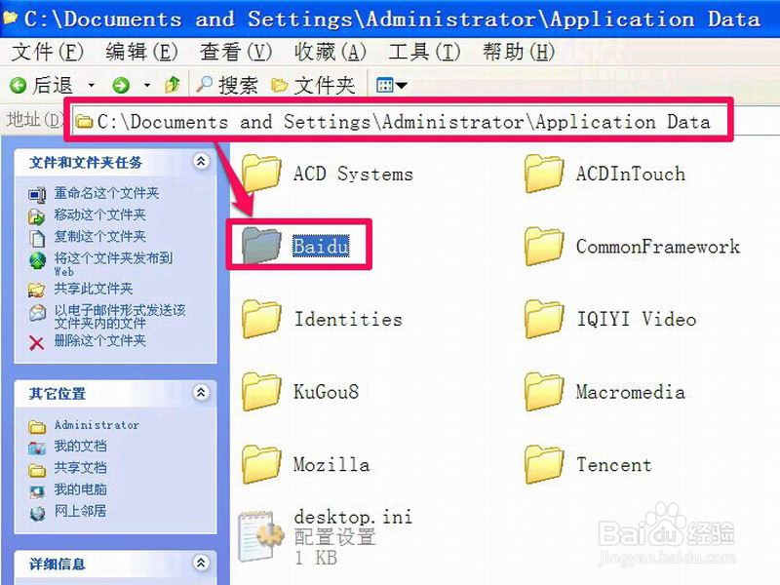Click the move folder task icon
Image resolution: width=780 pixels, height=585 pixels.
(37, 216)
